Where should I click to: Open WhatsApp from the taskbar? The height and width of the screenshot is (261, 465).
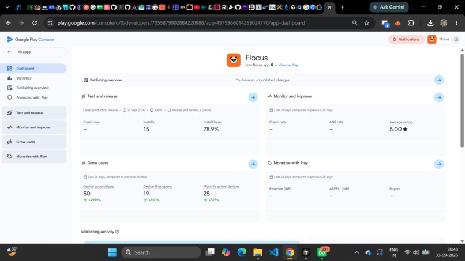pos(322,252)
